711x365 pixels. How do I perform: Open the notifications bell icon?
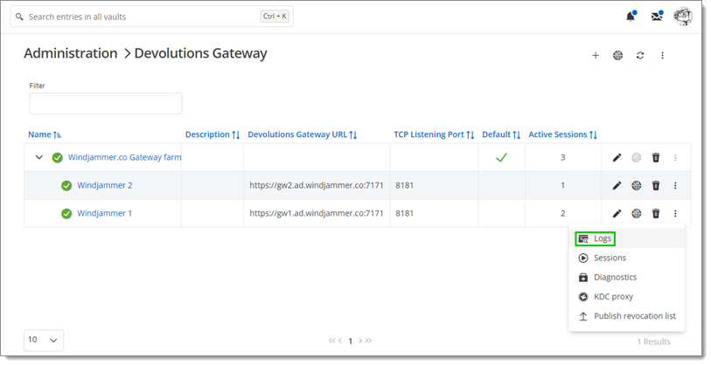(631, 17)
